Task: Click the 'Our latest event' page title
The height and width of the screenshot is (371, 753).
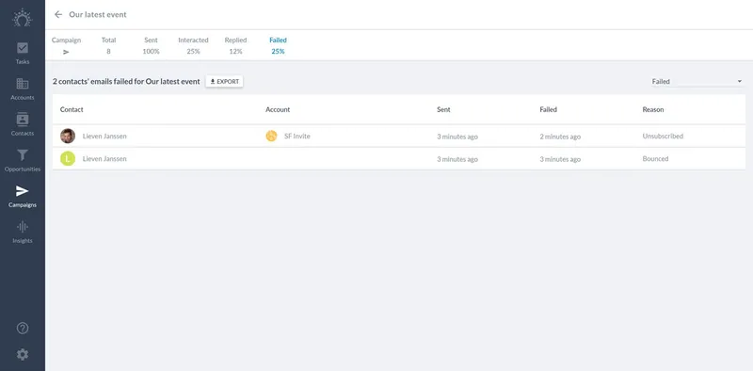Action: pyautogui.click(x=98, y=14)
